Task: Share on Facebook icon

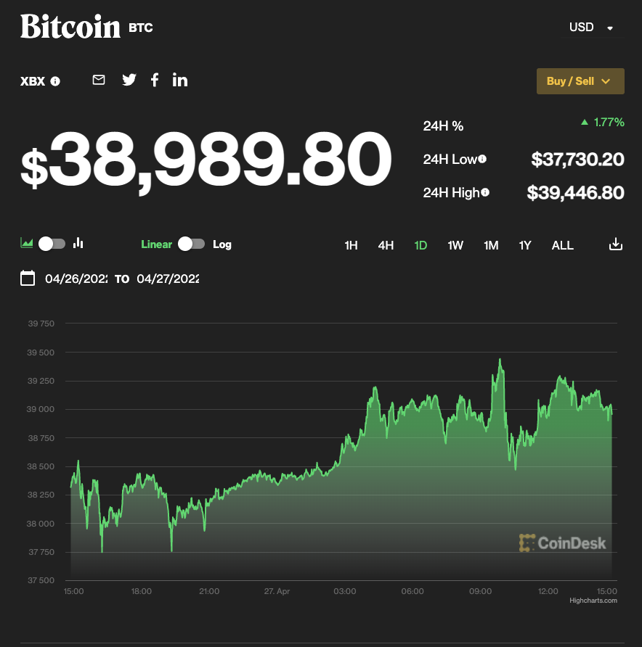Action: 155,80
